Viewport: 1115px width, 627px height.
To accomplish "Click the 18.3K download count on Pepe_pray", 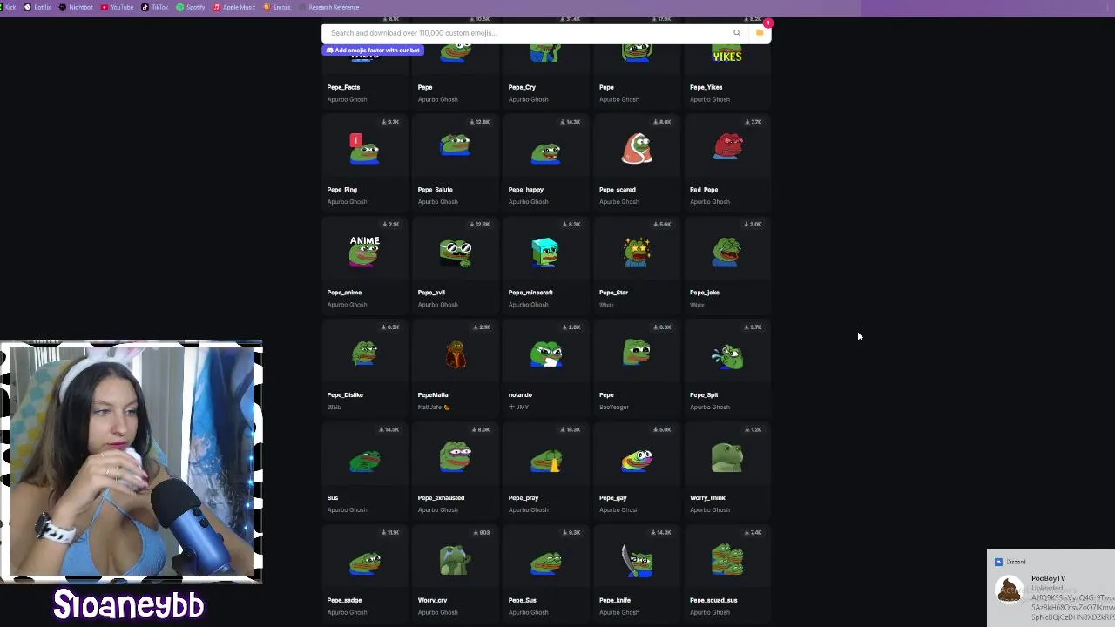I will (571, 429).
